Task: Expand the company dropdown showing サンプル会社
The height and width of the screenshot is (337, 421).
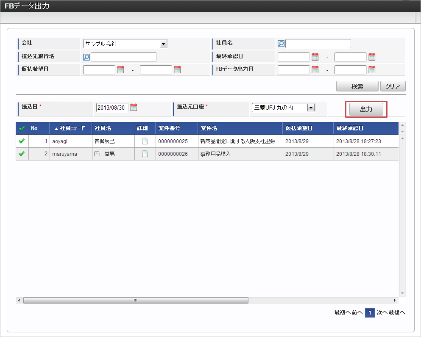Action: [163, 44]
